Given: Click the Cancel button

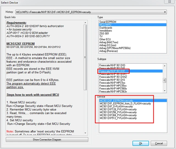Looking at the screenshot, I should 159,143.
